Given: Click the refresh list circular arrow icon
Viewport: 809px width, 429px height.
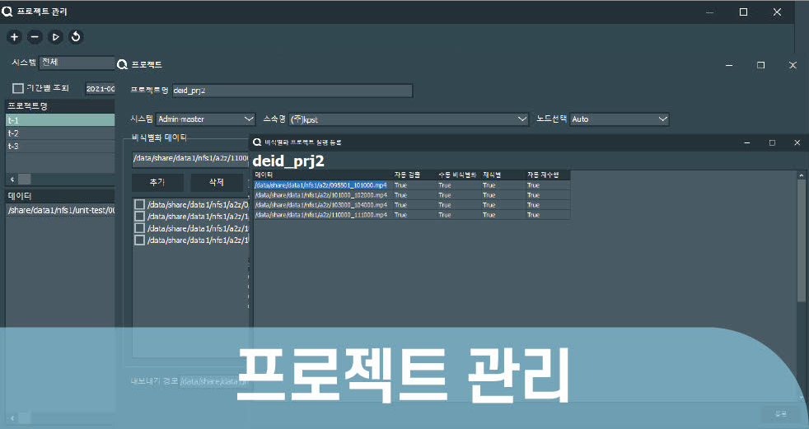Looking at the screenshot, I should [x=76, y=36].
